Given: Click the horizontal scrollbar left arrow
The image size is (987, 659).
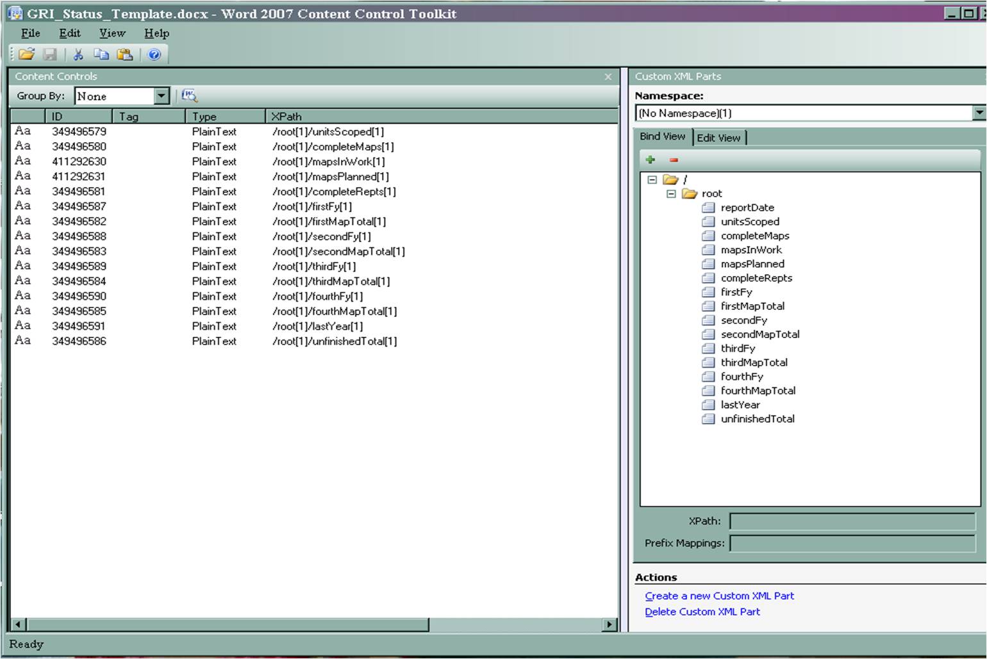Looking at the screenshot, I should tap(18, 624).
